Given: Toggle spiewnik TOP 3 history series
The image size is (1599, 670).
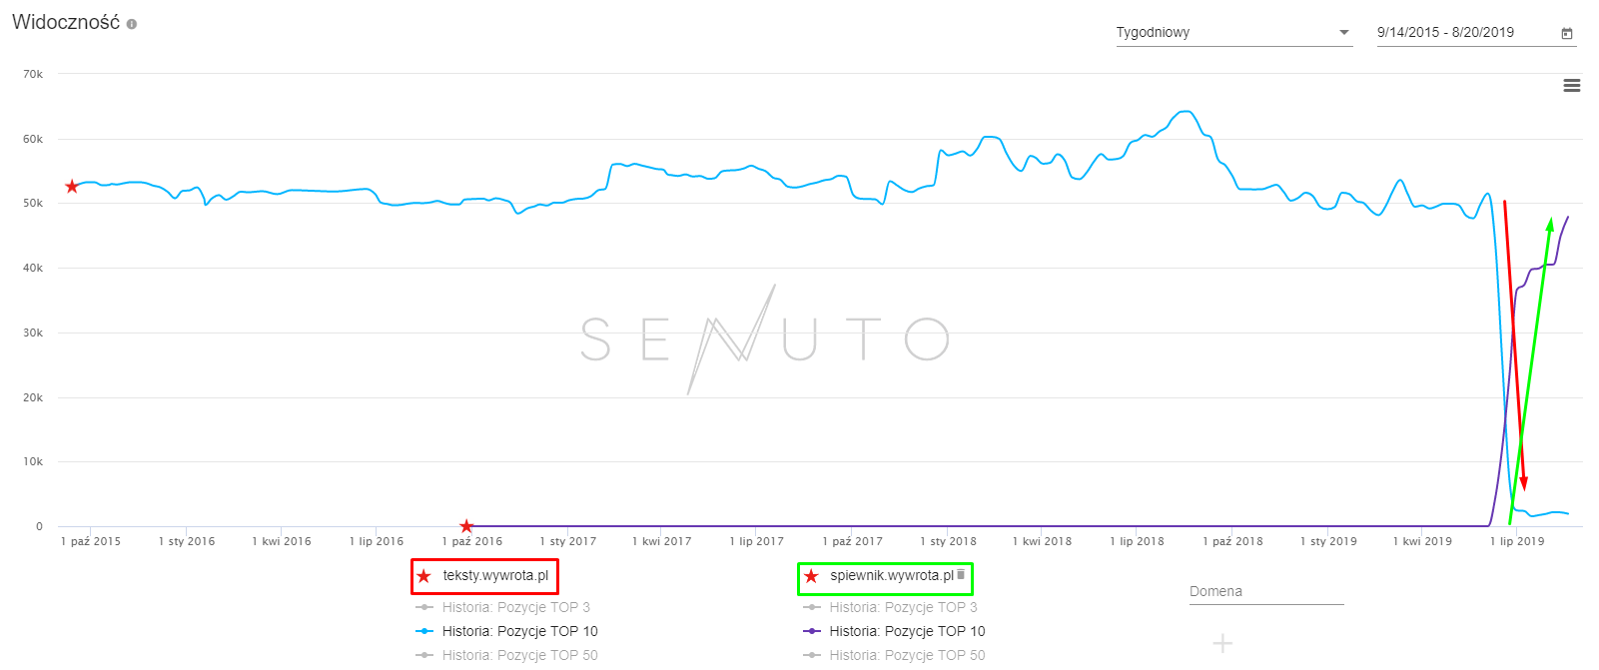Looking at the screenshot, I should (x=903, y=607).
